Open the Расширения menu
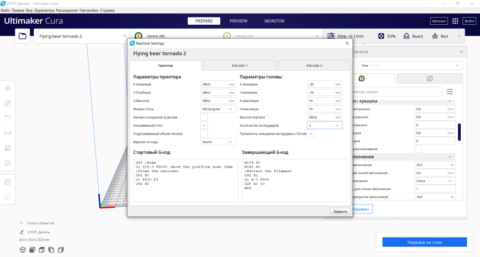Viewport: 480px width, 257px height. (x=66, y=10)
